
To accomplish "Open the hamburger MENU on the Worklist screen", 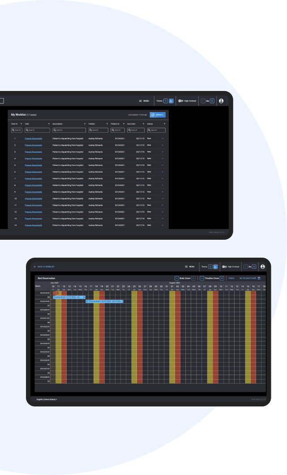I will (x=144, y=101).
